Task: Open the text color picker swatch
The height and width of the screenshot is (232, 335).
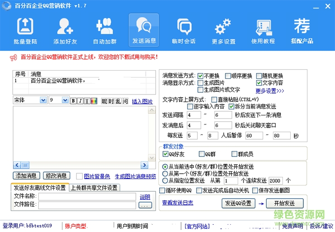Action: [x=94, y=101]
